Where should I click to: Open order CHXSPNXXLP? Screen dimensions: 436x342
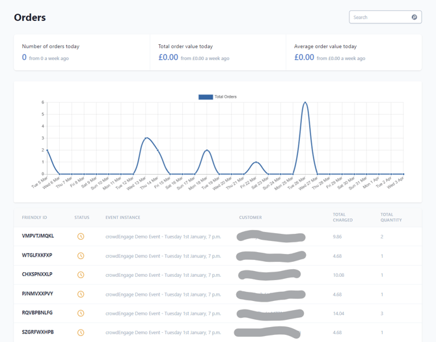tap(37, 275)
